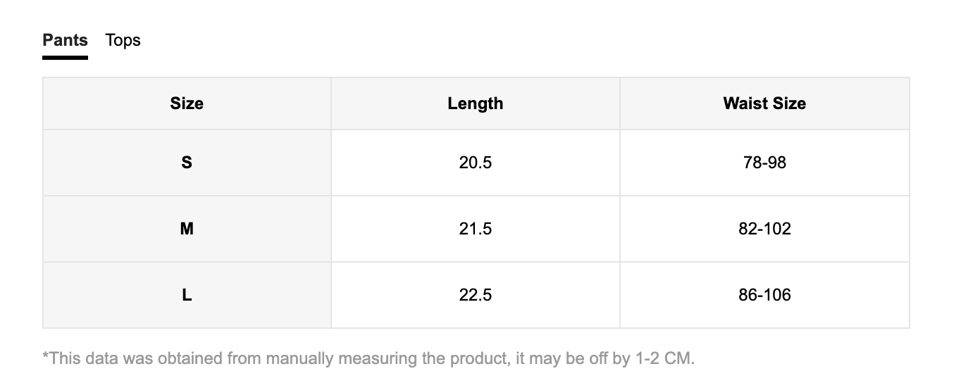Select the Pants tab

(x=65, y=40)
